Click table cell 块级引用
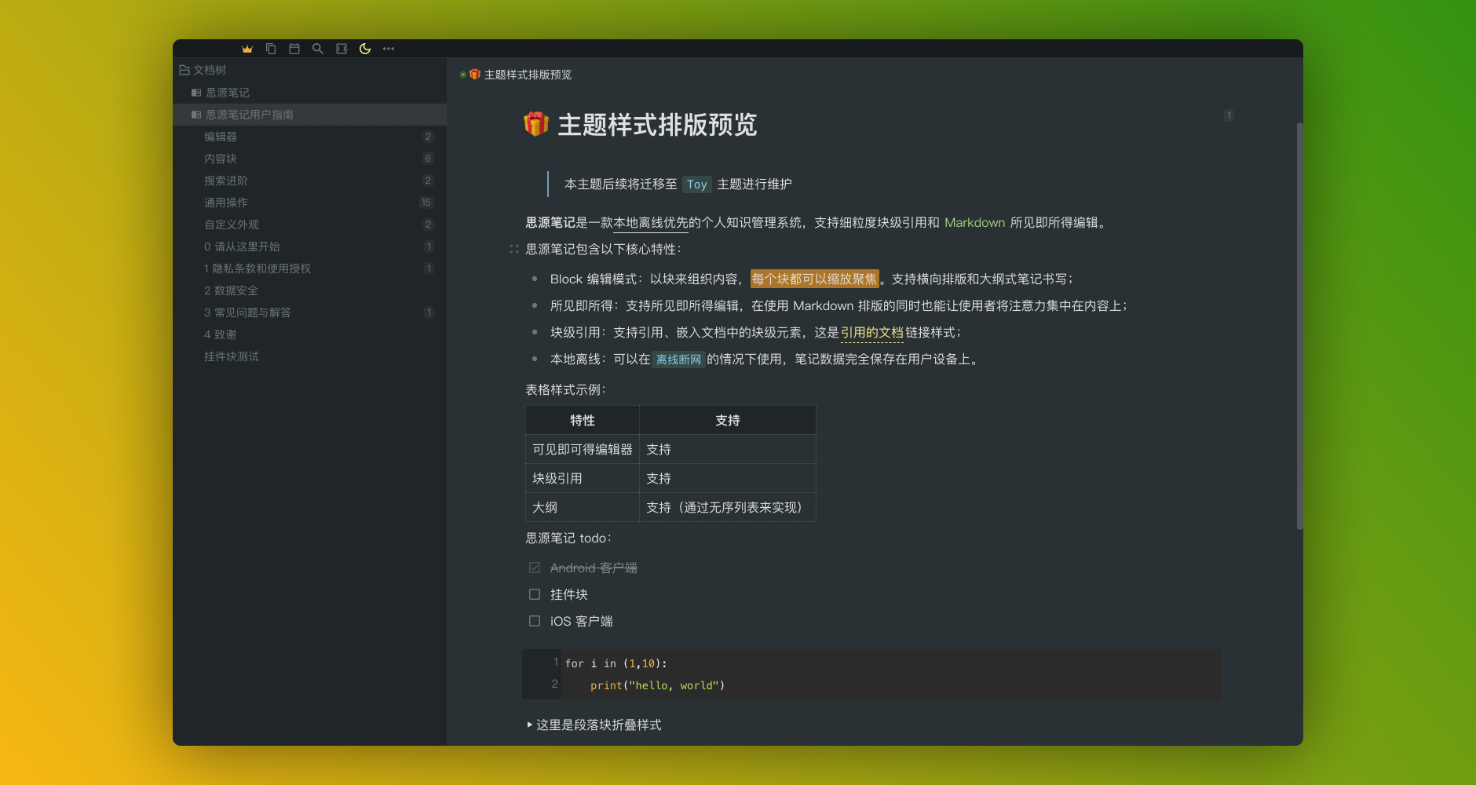 tap(583, 478)
